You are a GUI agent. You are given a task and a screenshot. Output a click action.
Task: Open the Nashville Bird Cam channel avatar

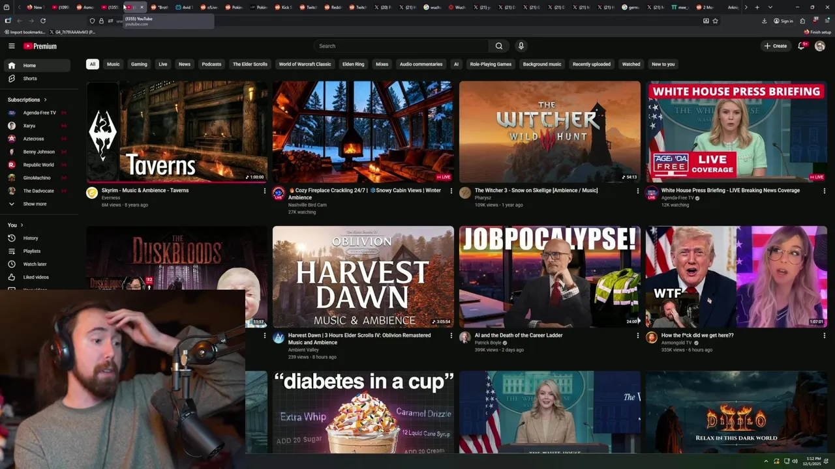[x=279, y=193]
